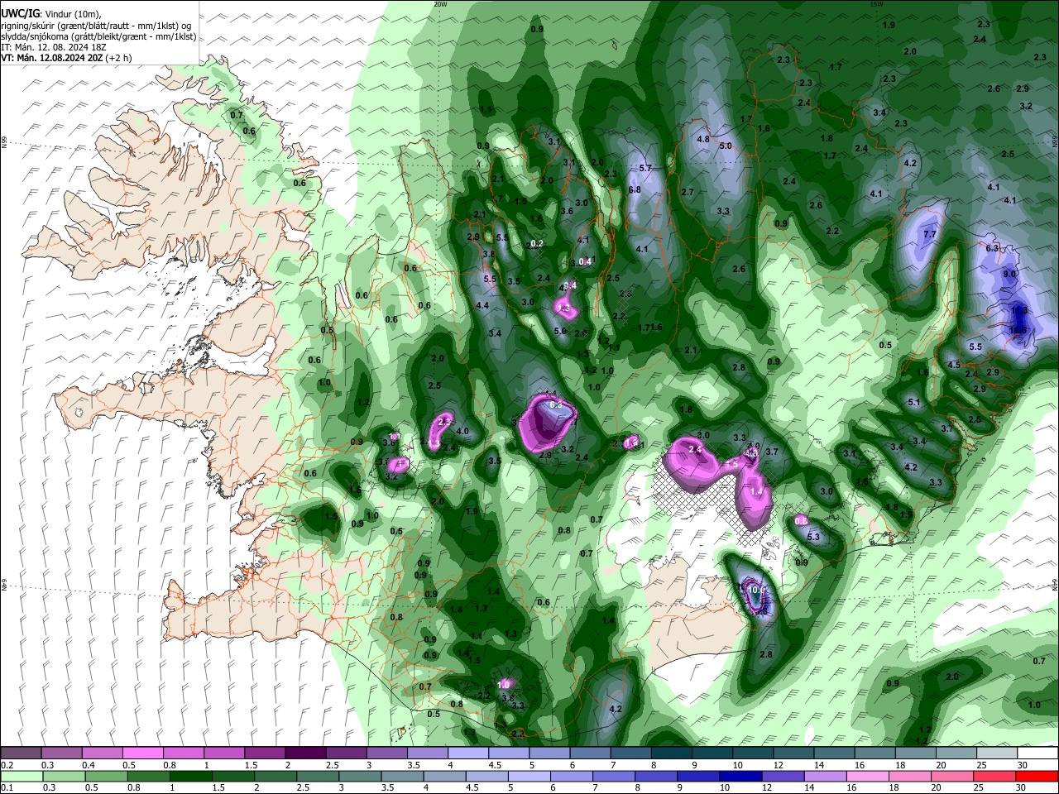Click the dark teal swatch between 8 and 9, upper legend
Viewport: 1059px width, 794px height.
673,753
